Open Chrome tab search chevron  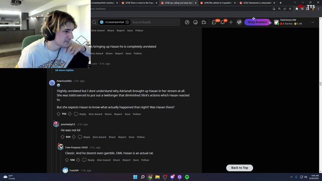(295, 3)
